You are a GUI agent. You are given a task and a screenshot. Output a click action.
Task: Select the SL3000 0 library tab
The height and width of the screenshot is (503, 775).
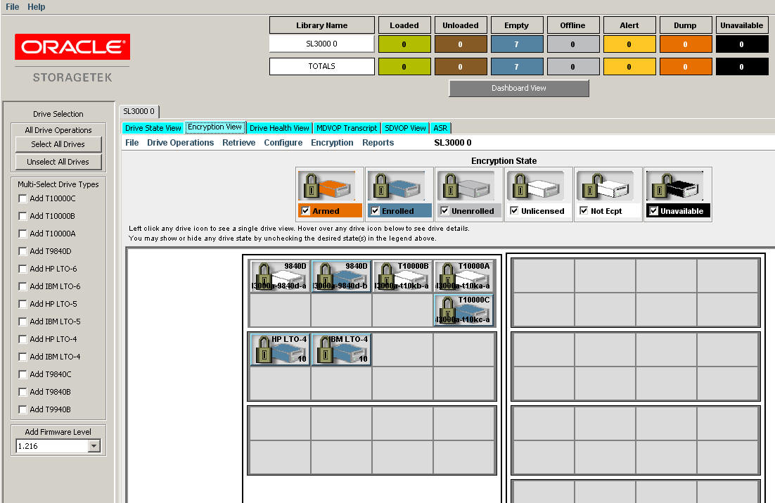click(x=139, y=111)
